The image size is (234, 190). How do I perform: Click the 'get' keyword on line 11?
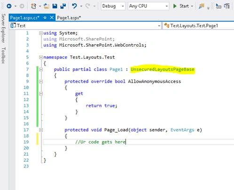79,94
